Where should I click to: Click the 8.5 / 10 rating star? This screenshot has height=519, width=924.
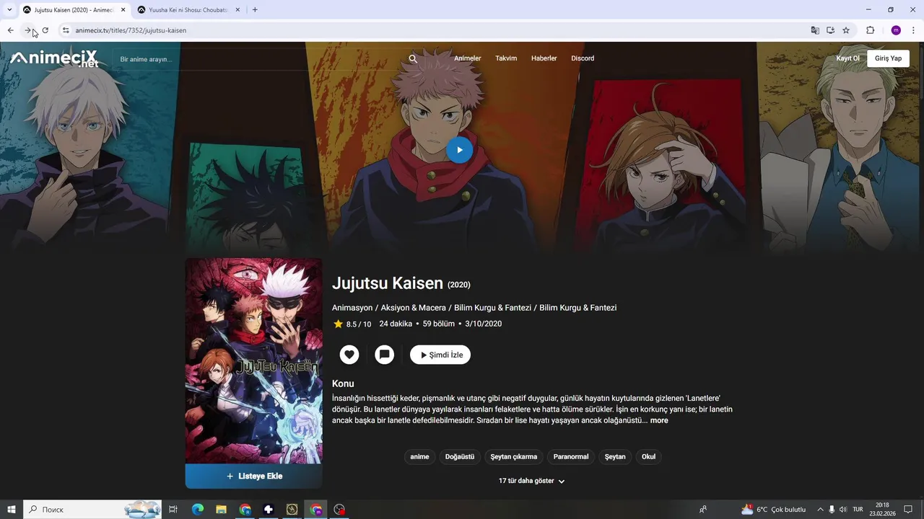point(338,324)
